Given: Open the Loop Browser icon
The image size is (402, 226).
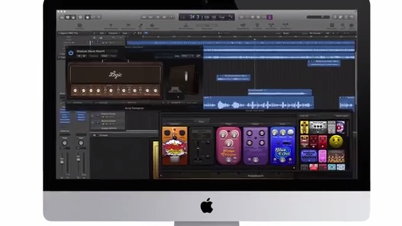Looking at the screenshot, I should (346, 17).
